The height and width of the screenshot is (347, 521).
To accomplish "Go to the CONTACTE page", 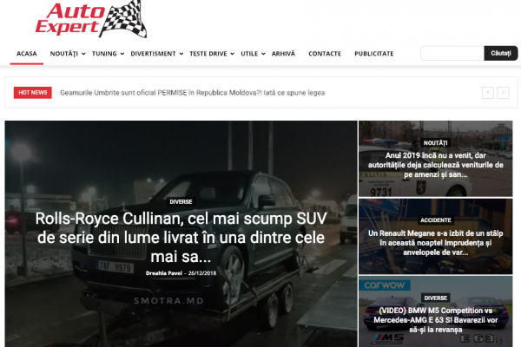I will (x=325, y=54).
